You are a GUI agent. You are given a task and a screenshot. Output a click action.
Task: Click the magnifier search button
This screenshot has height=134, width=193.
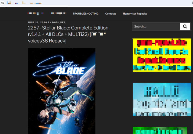(185, 26)
